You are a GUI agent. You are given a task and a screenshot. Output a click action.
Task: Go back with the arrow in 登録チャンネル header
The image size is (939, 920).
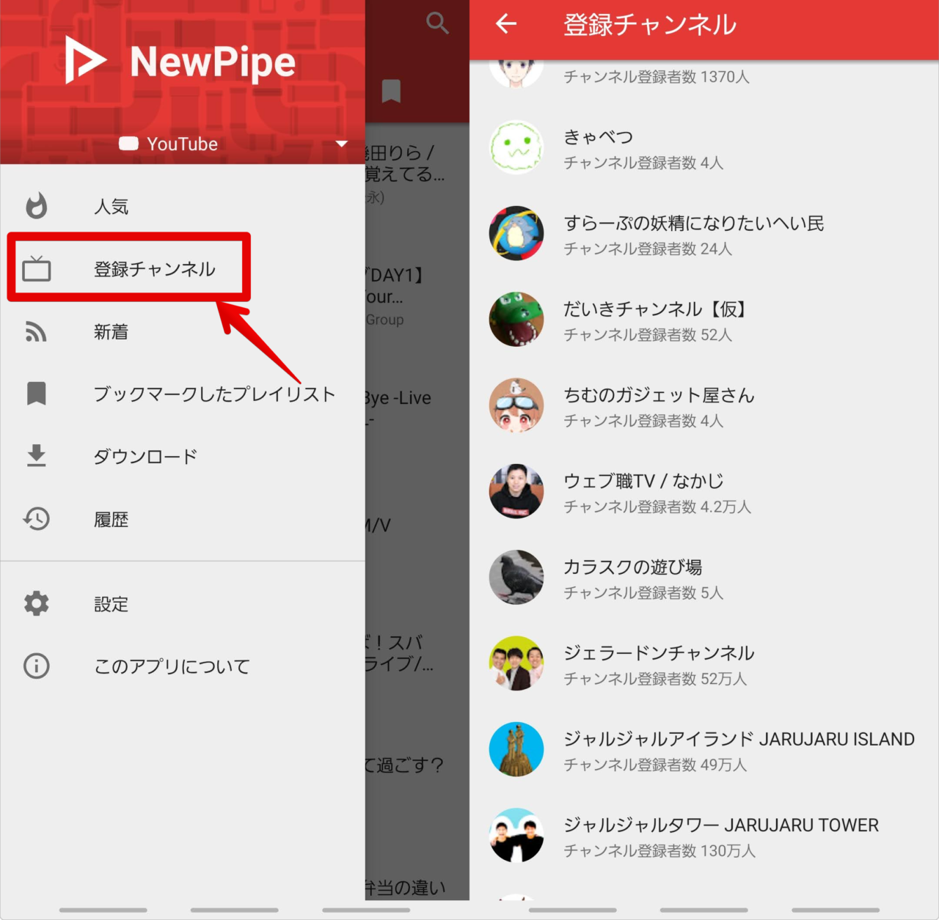click(x=506, y=24)
